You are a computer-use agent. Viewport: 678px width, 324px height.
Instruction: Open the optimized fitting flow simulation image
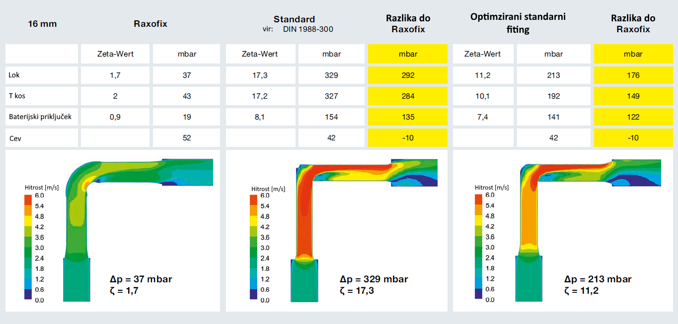589,230
